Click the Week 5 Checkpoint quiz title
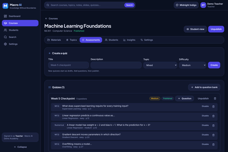 click(x=63, y=99)
